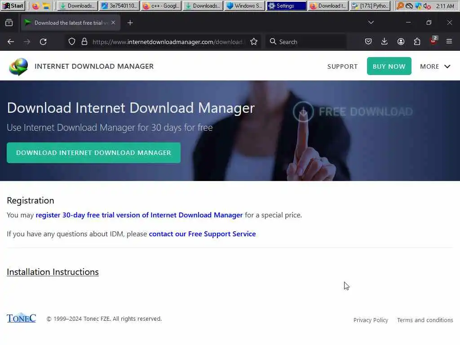The image size is (460, 345).
Task: Click the red extension icon with badge 2
Action: [433, 41]
